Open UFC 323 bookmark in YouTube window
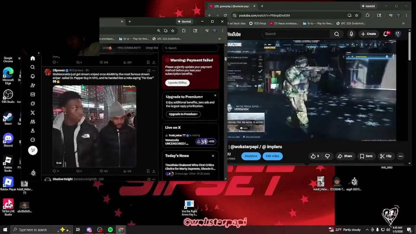Screen dimensions: 416x234 (x=351, y=23)
